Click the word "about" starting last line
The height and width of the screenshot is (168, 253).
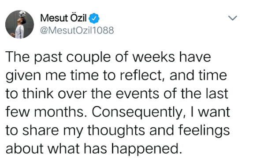point(25,149)
